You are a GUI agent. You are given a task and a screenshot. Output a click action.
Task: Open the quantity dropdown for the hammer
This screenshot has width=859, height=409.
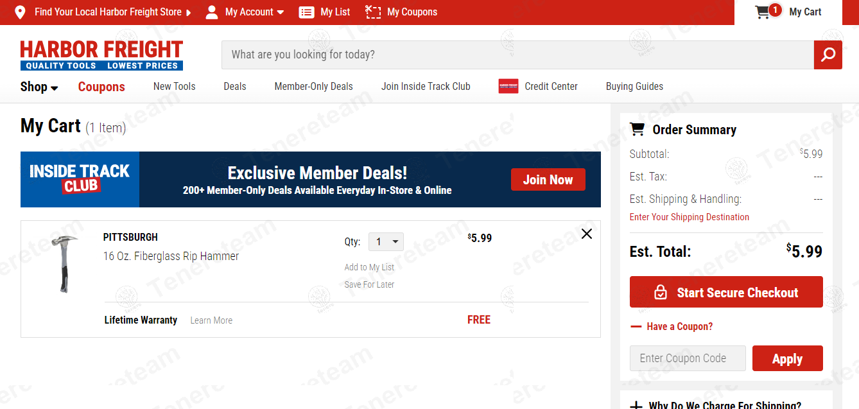(386, 242)
